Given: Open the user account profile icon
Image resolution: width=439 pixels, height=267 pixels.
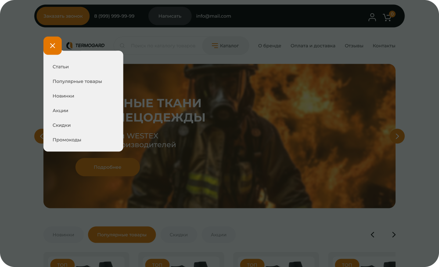Looking at the screenshot, I should pyautogui.click(x=372, y=17).
